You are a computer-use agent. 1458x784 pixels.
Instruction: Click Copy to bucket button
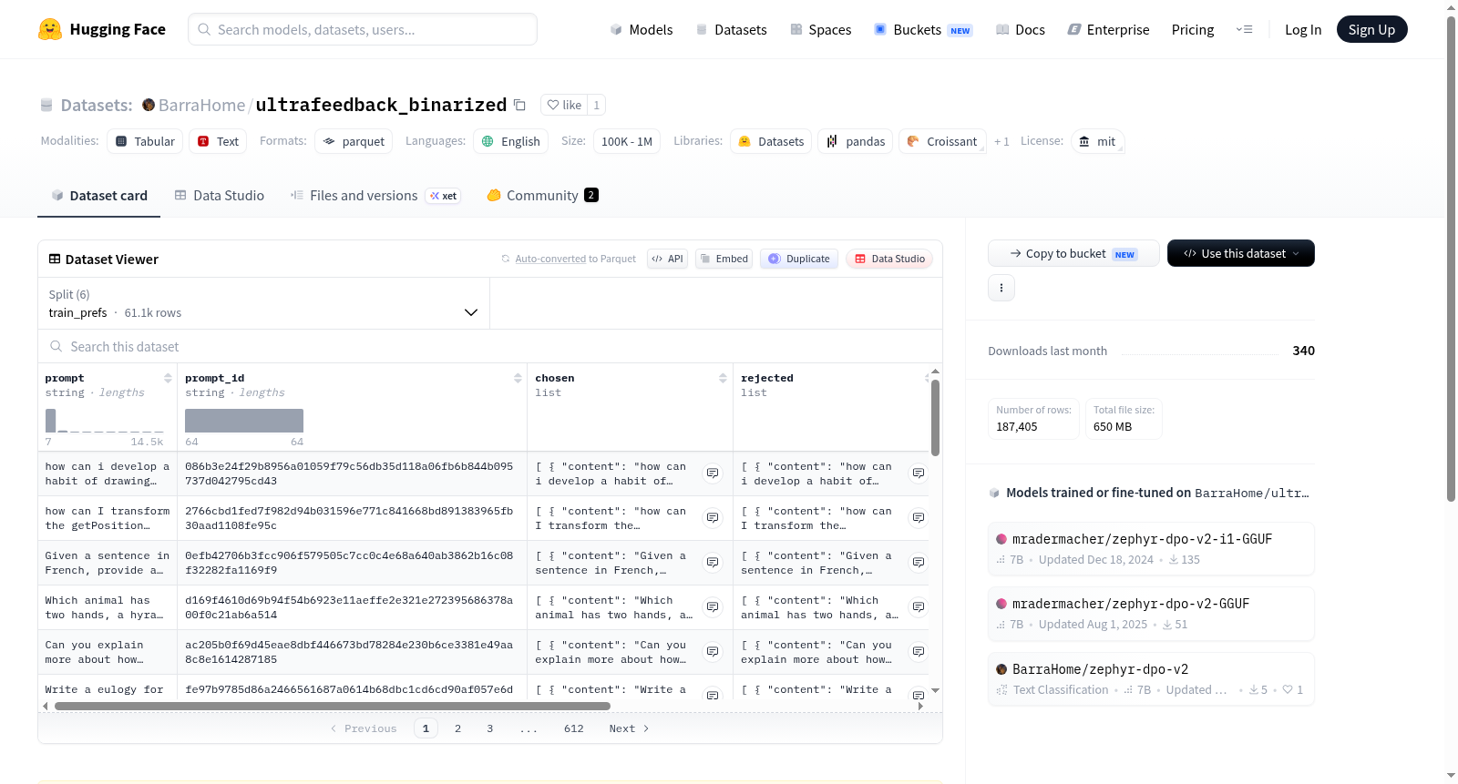point(1073,253)
